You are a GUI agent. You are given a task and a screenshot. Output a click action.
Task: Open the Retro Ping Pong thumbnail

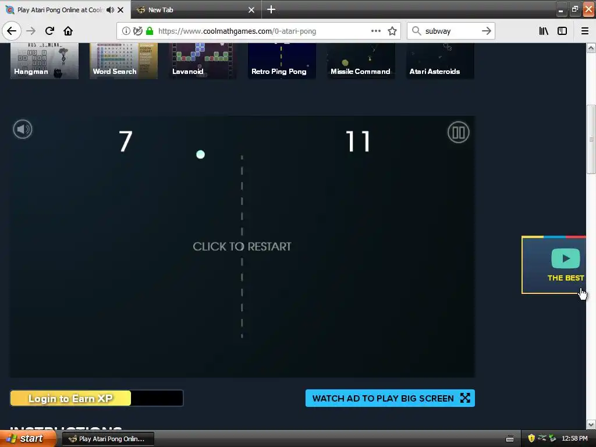coord(282,61)
